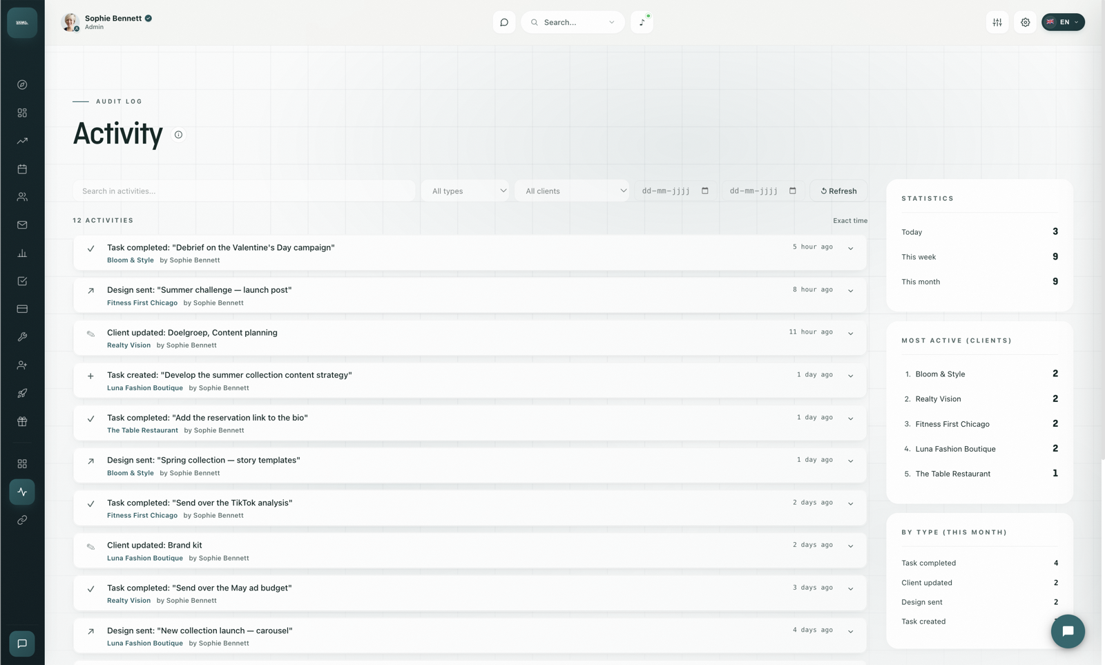The height and width of the screenshot is (665, 1105).
Task: Open the users group icon in sidebar
Action: (22, 197)
